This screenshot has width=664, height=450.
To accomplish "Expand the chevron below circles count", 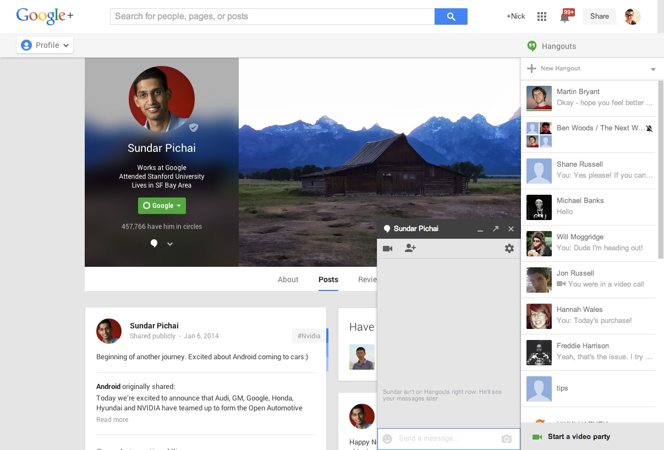I will pyautogui.click(x=170, y=244).
